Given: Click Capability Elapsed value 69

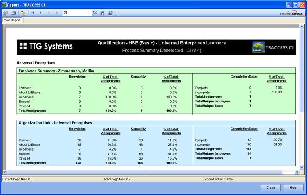Looking at the screenshot, I should tap(141, 154).
